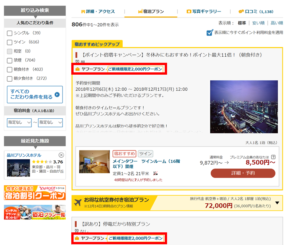The image size is (292, 245).
Task: Check the 朝夕食付き (272) filter
Action: pos(10,79)
